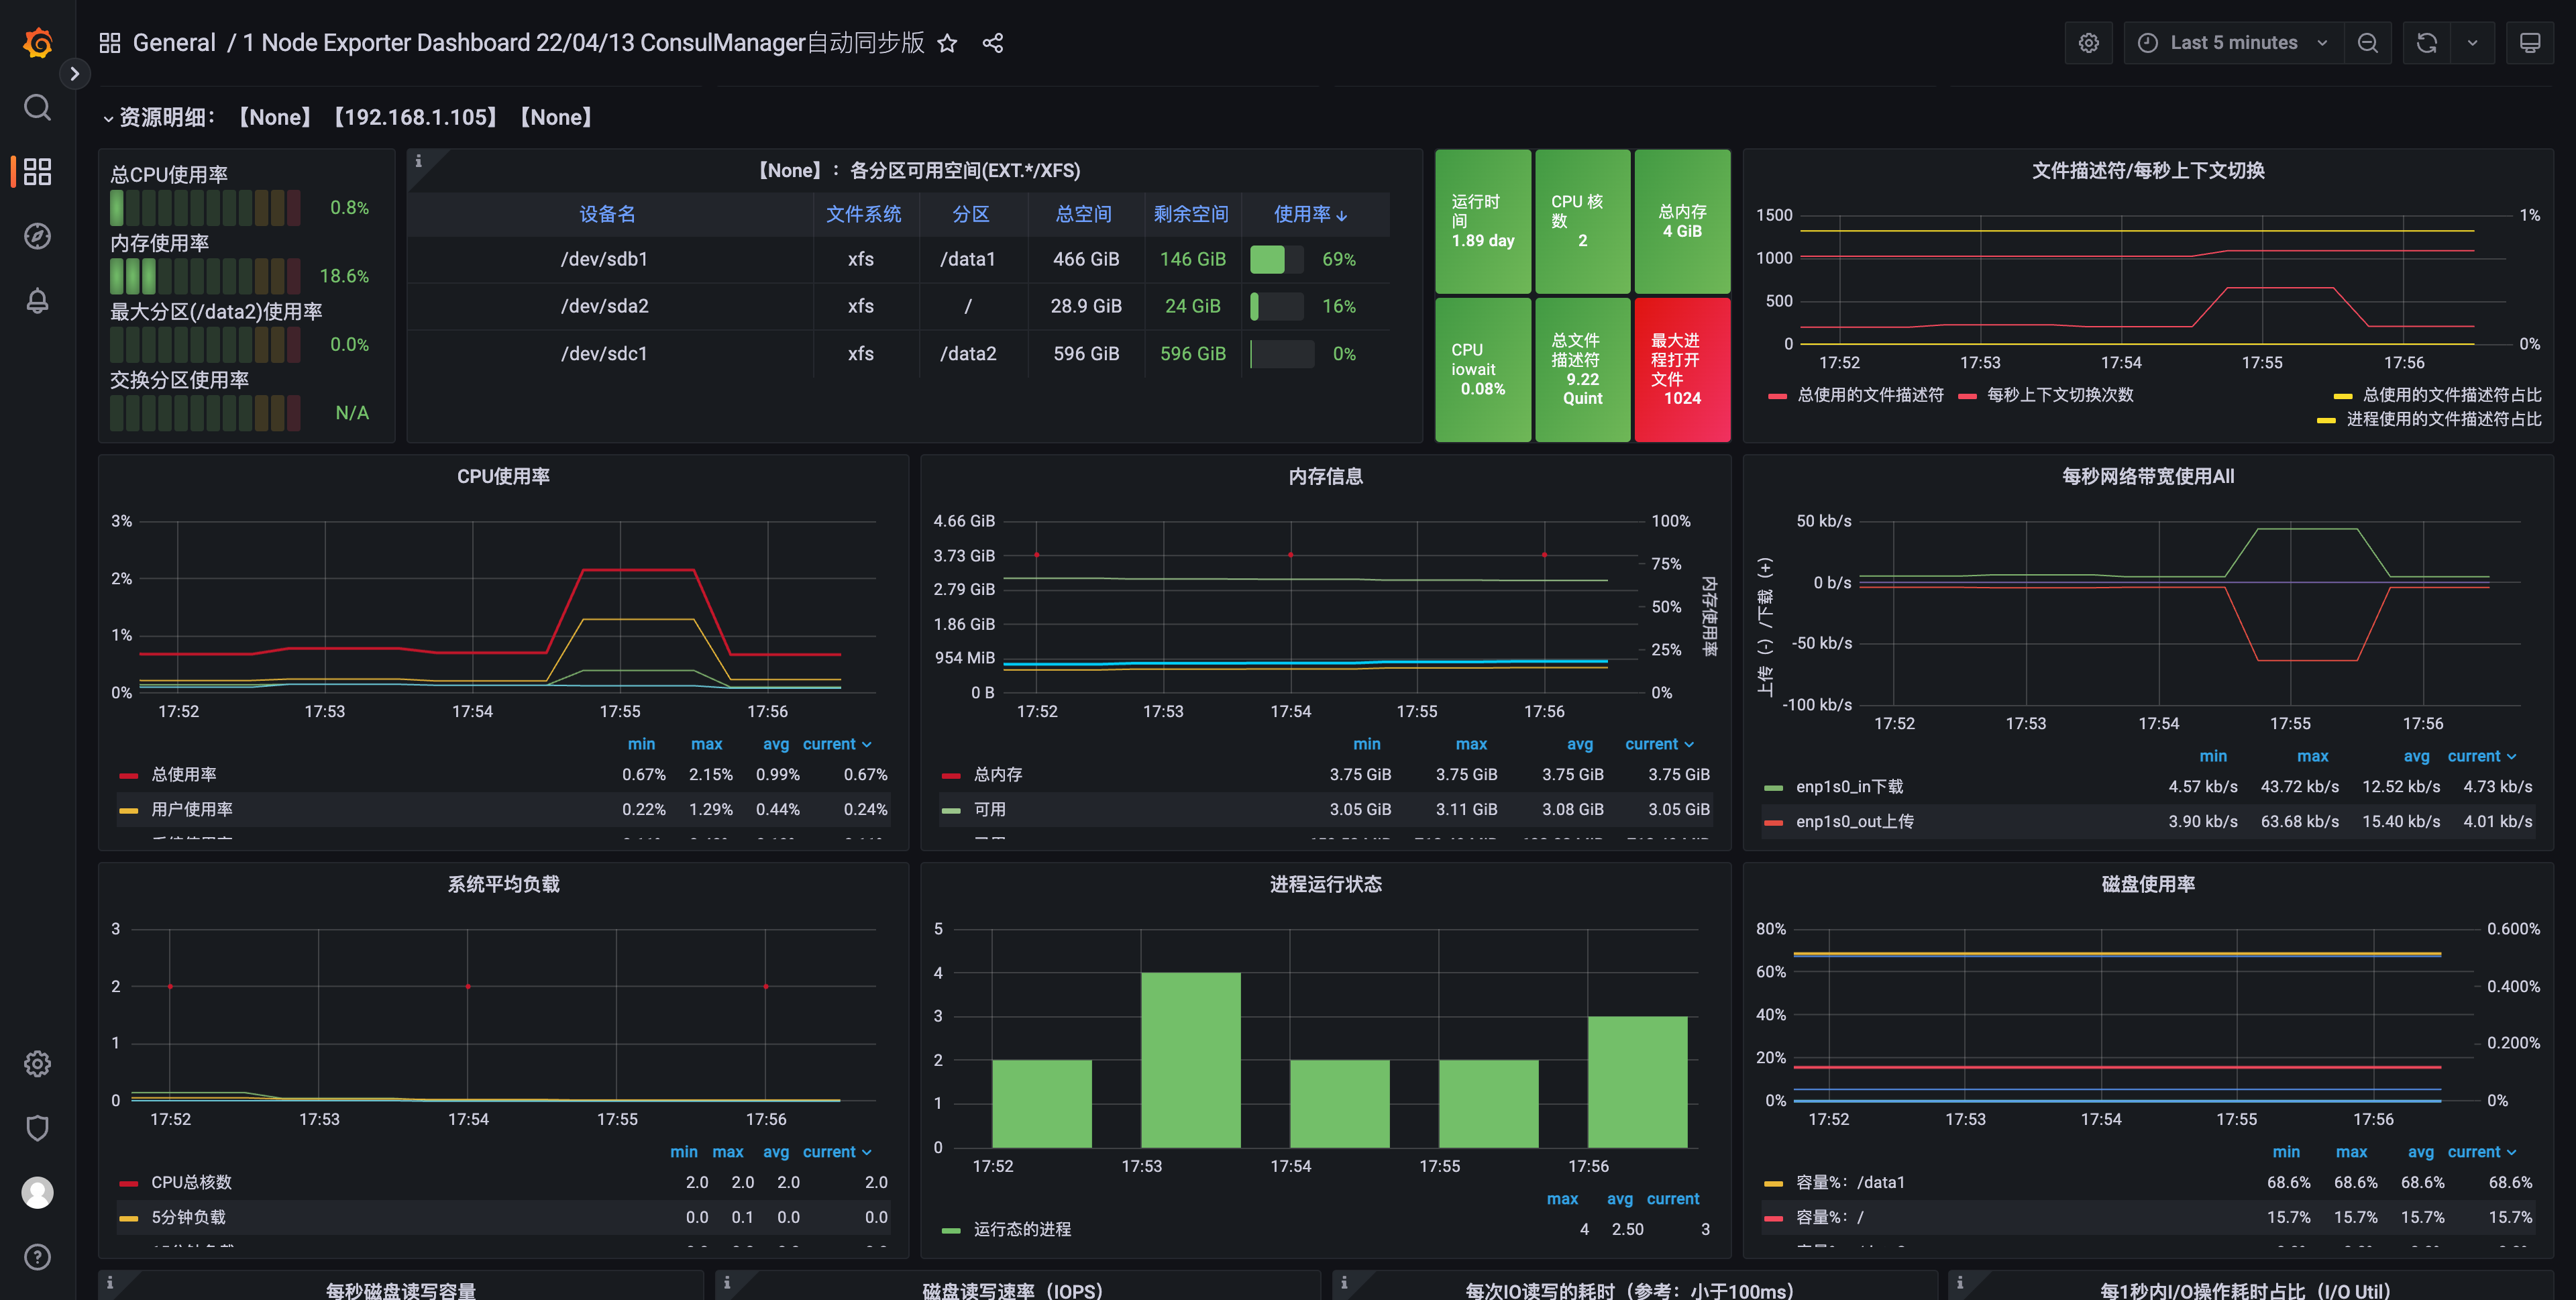Click the dashboard grid icon beside General
This screenshot has width=2576, height=1300.
click(x=110, y=43)
